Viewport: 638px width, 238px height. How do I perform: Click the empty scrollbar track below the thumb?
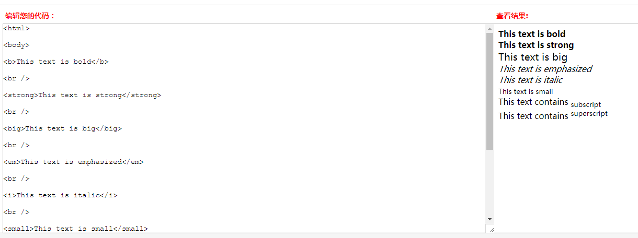pos(490,183)
